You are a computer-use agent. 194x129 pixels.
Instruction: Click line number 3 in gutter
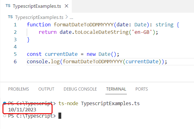15,40
